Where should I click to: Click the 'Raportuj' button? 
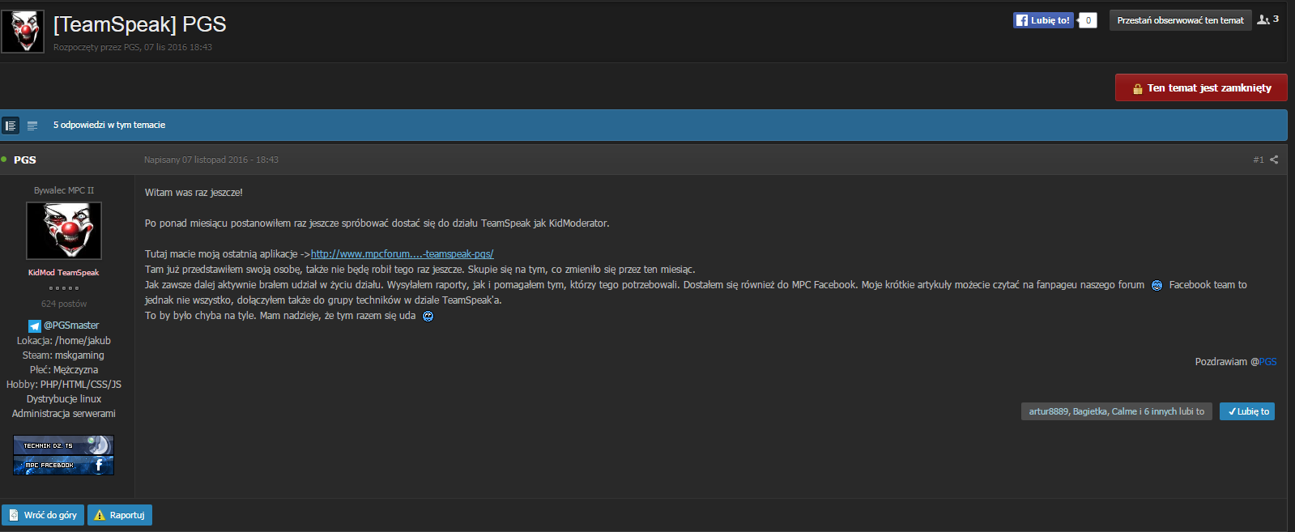[120, 515]
